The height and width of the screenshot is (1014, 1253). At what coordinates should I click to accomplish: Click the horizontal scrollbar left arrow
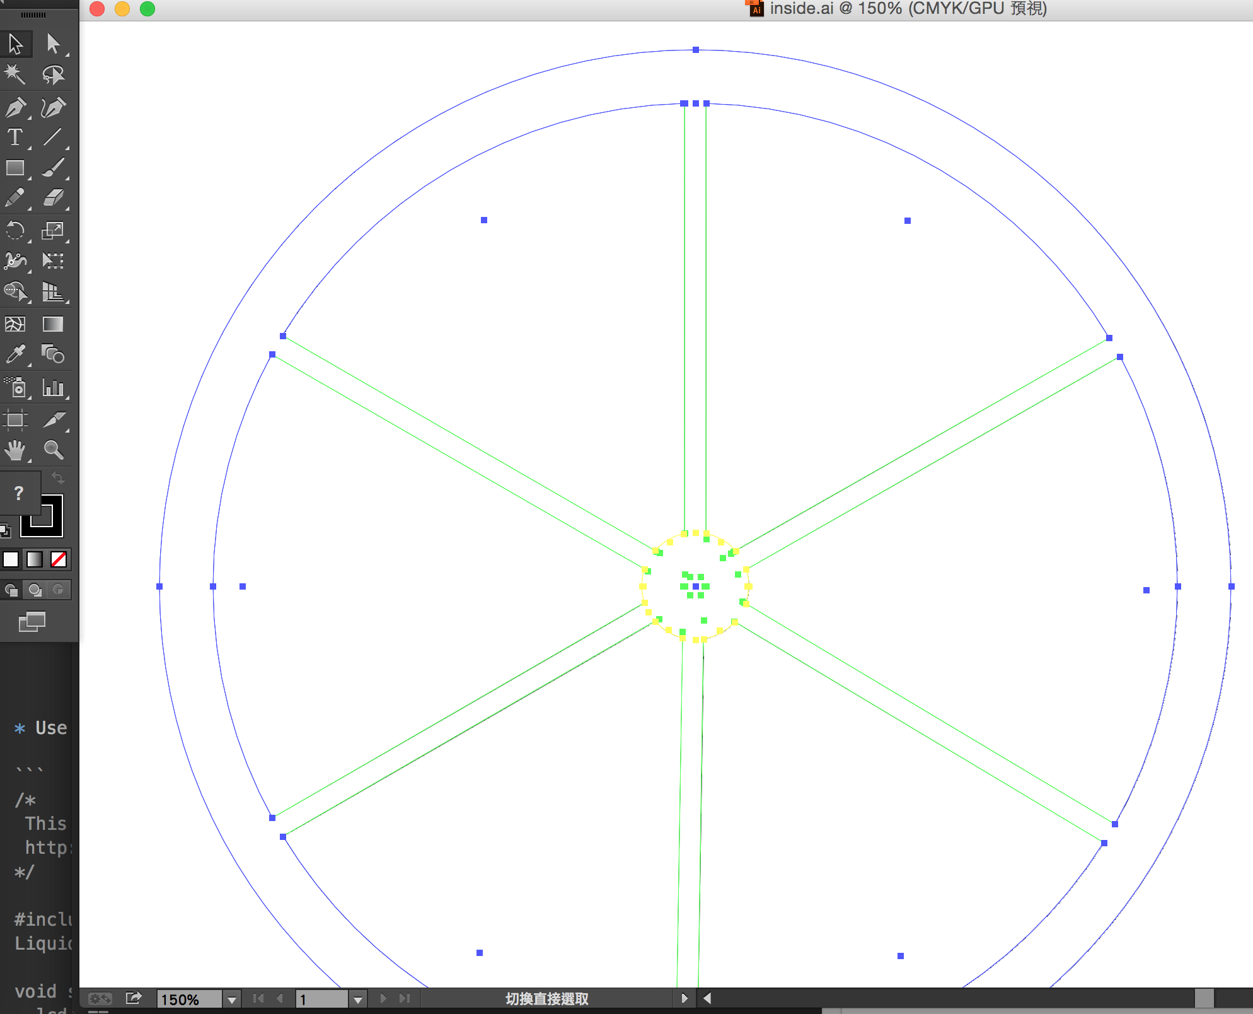tap(707, 998)
